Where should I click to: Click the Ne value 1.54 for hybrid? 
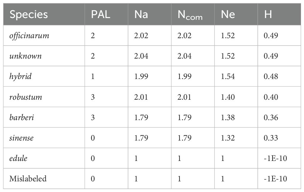pos(228,77)
